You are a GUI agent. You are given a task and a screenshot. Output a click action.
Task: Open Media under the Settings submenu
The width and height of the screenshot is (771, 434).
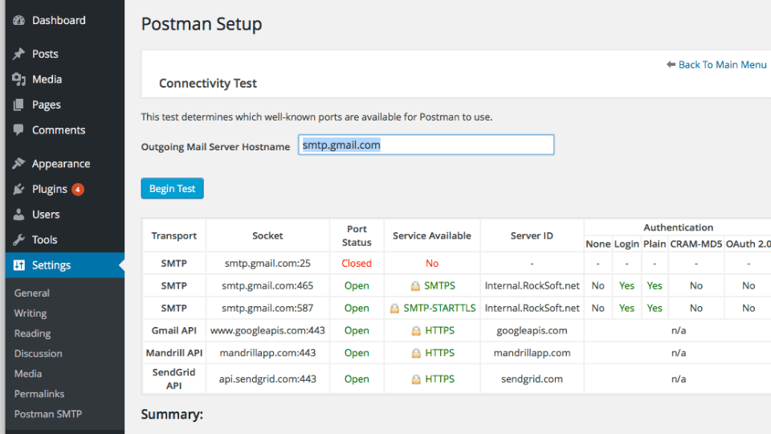coord(28,374)
